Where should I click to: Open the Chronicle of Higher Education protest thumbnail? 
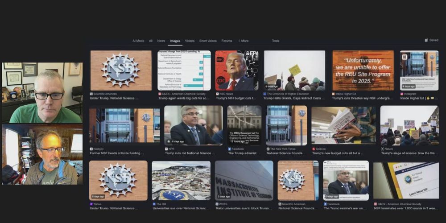294,70
